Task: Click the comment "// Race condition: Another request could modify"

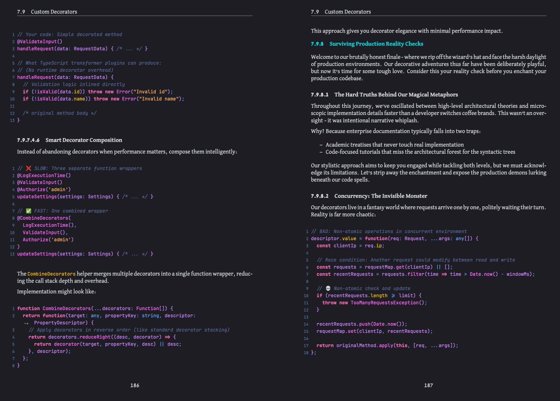Action: pos(416,260)
